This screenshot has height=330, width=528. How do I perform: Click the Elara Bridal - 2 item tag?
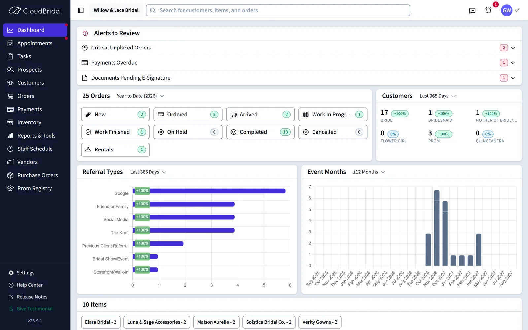tap(101, 322)
